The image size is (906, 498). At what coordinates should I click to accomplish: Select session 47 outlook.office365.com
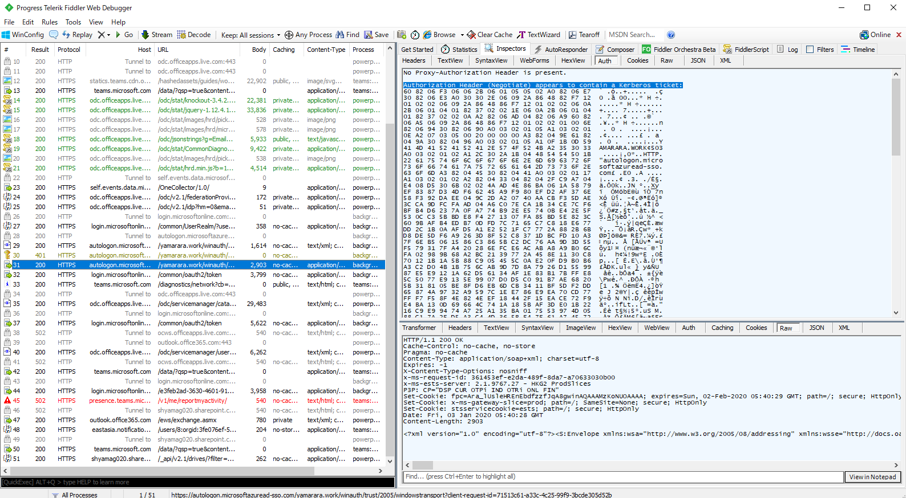pyautogui.click(x=193, y=420)
